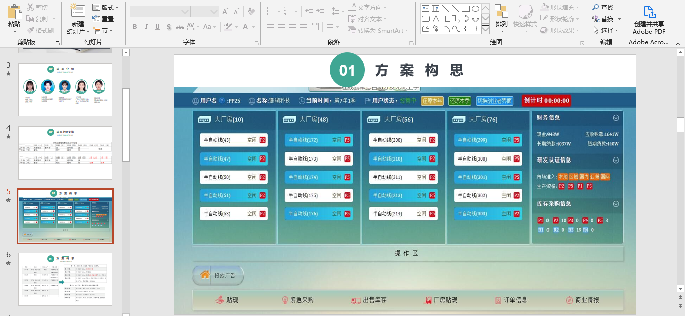Open the Select (选择) dropdown menu

(606, 30)
